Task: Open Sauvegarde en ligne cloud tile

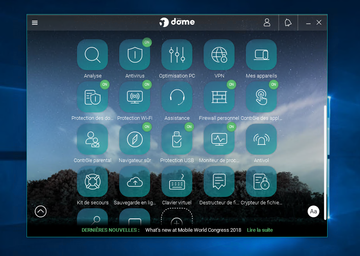Action: [135, 182]
